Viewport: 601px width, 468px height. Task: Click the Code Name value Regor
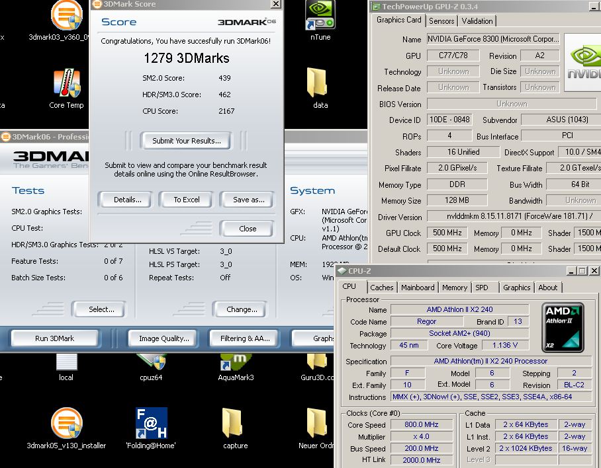[x=426, y=321]
